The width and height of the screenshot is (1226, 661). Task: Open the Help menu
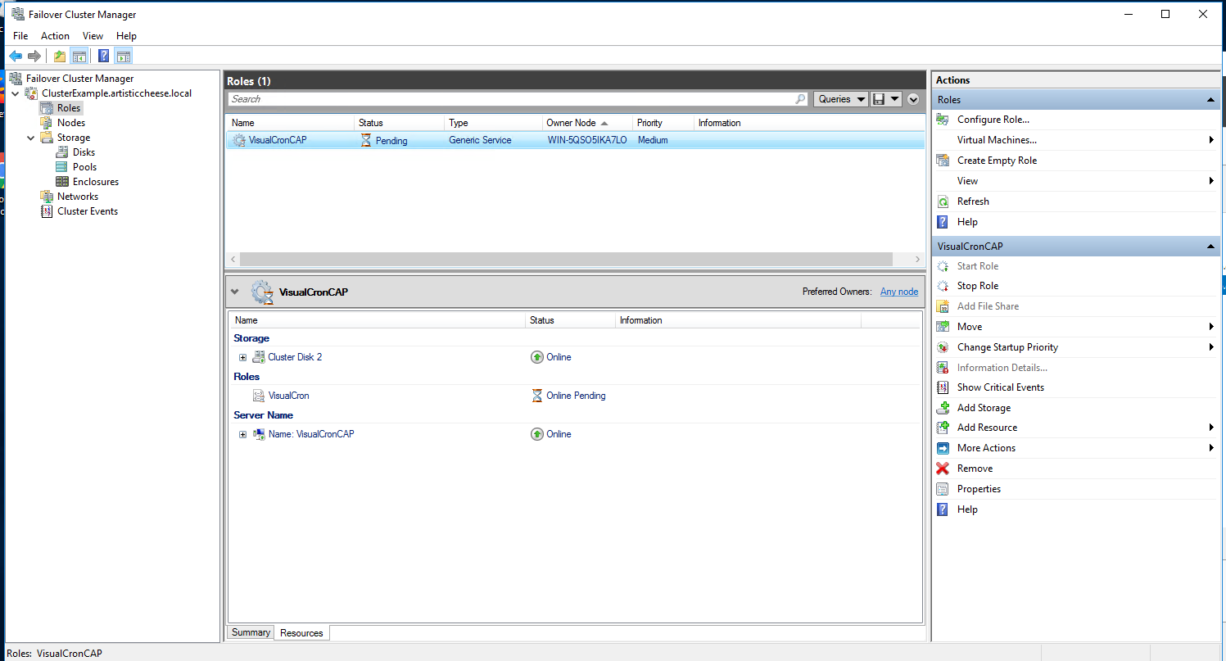click(126, 36)
